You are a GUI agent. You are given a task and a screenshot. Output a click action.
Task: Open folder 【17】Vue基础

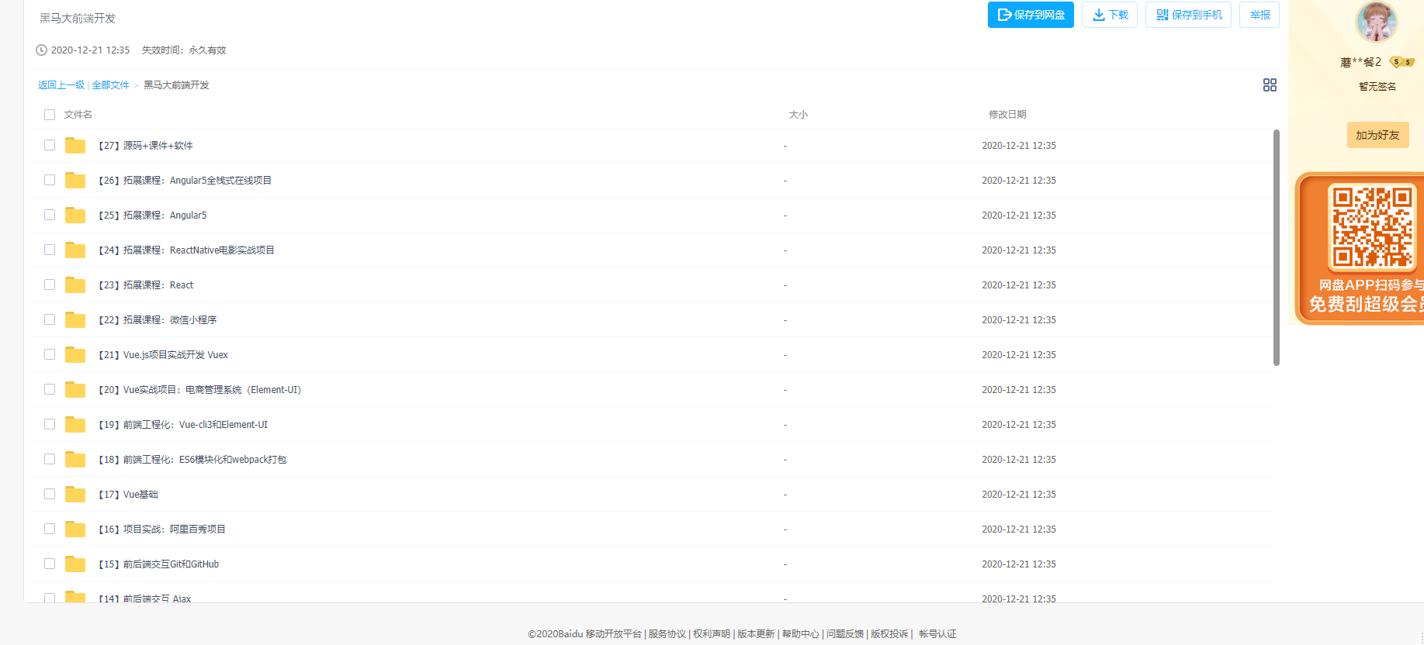[128, 495]
